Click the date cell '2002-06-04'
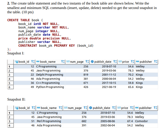Screen dimensions: 167x131 pos(102,125)
